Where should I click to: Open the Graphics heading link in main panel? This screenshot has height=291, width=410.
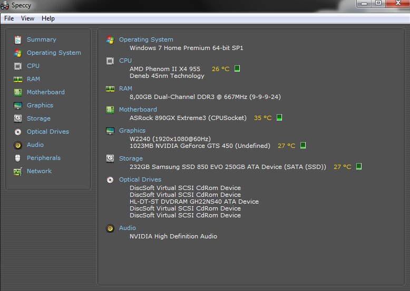tap(132, 131)
